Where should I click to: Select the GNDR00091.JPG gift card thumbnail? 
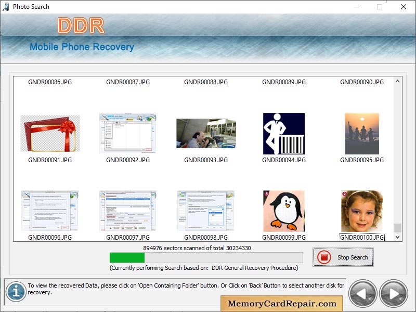50,134
